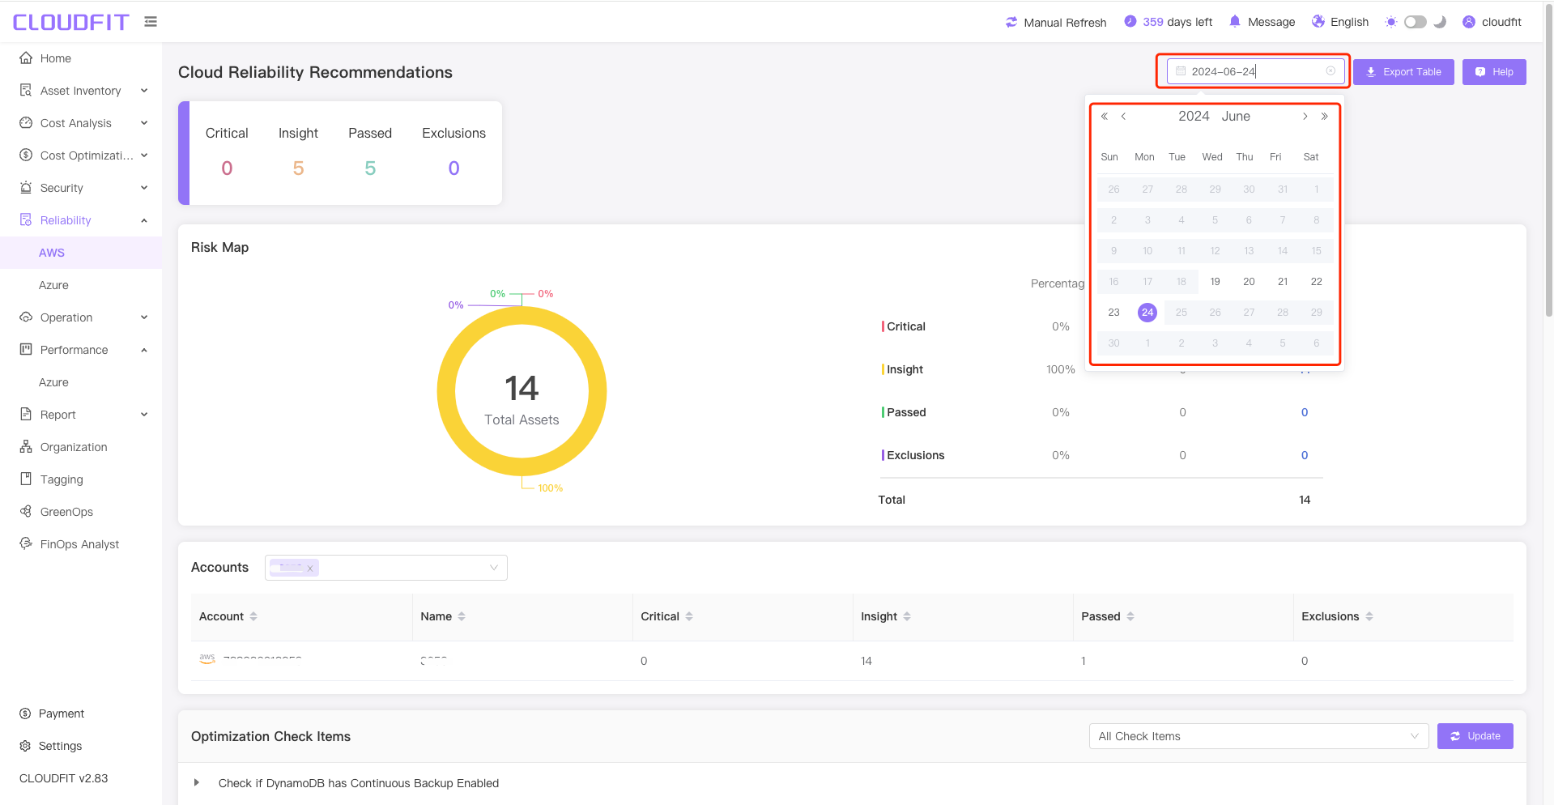Sort table by Exclusions column
This screenshot has width=1554, height=805.
(1369, 616)
